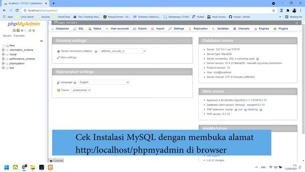Open Windows Start button on taskbar
305x172 pixels.
coord(6,167)
